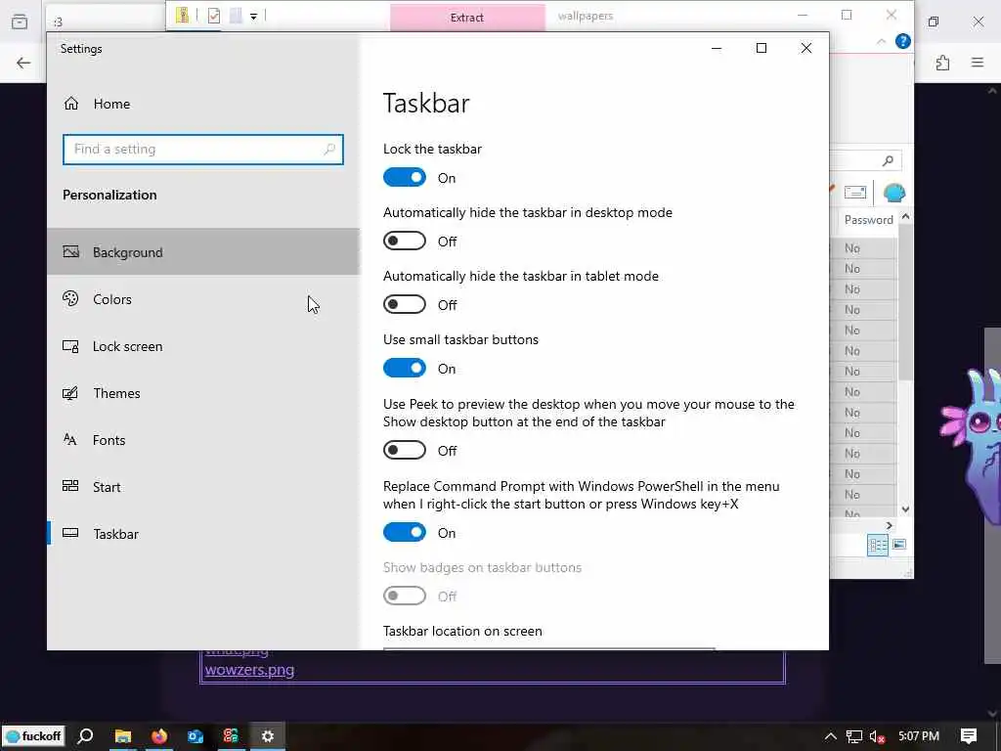Screen dimensions: 1001x751
Task: Show hidden system tray icons
Action: 831,736
